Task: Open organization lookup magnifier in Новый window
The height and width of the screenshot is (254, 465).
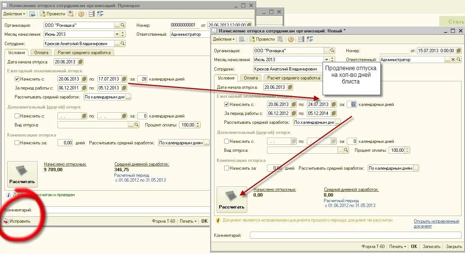Action: click(332, 51)
